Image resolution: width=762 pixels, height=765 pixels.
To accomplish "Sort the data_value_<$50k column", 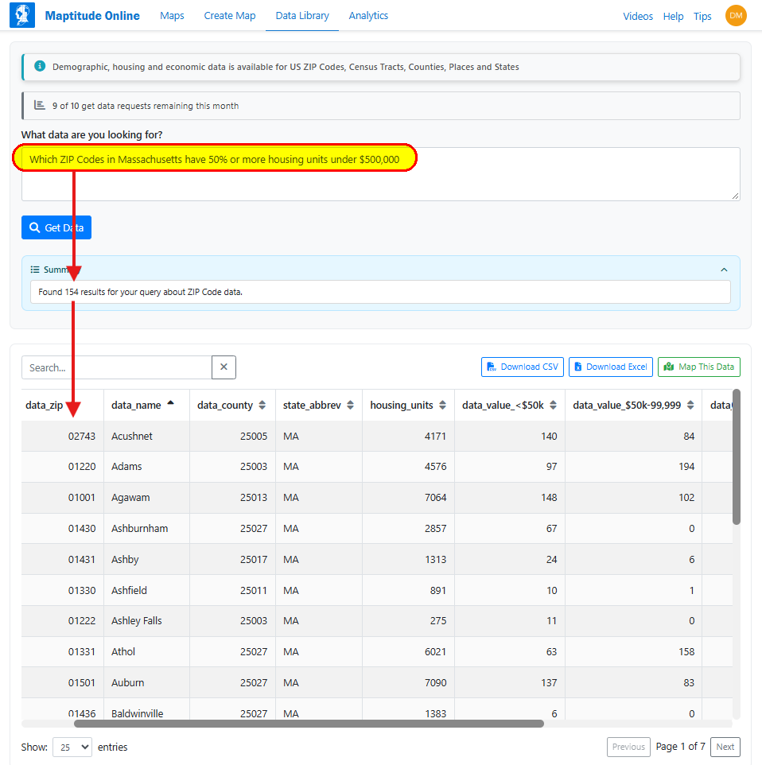I will pyautogui.click(x=553, y=405).
